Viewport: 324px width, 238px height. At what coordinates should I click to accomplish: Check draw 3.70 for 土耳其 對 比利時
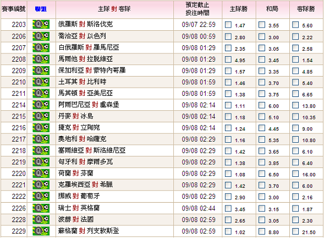point(262,82)
